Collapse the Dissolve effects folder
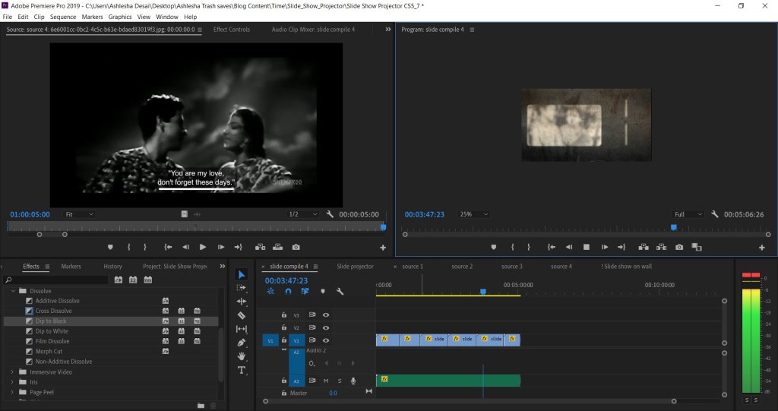Image resolution: width=778 pixels, height=411 pixels. [13, 291]
